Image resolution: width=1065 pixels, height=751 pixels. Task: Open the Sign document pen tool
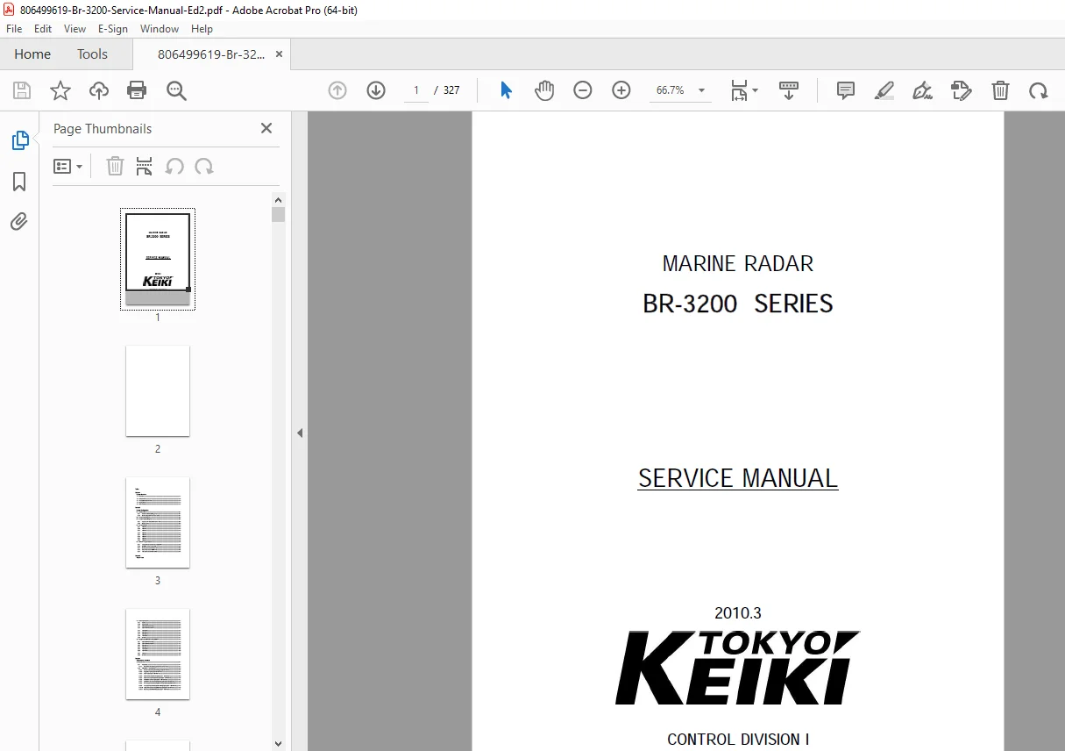click(923, 90)
